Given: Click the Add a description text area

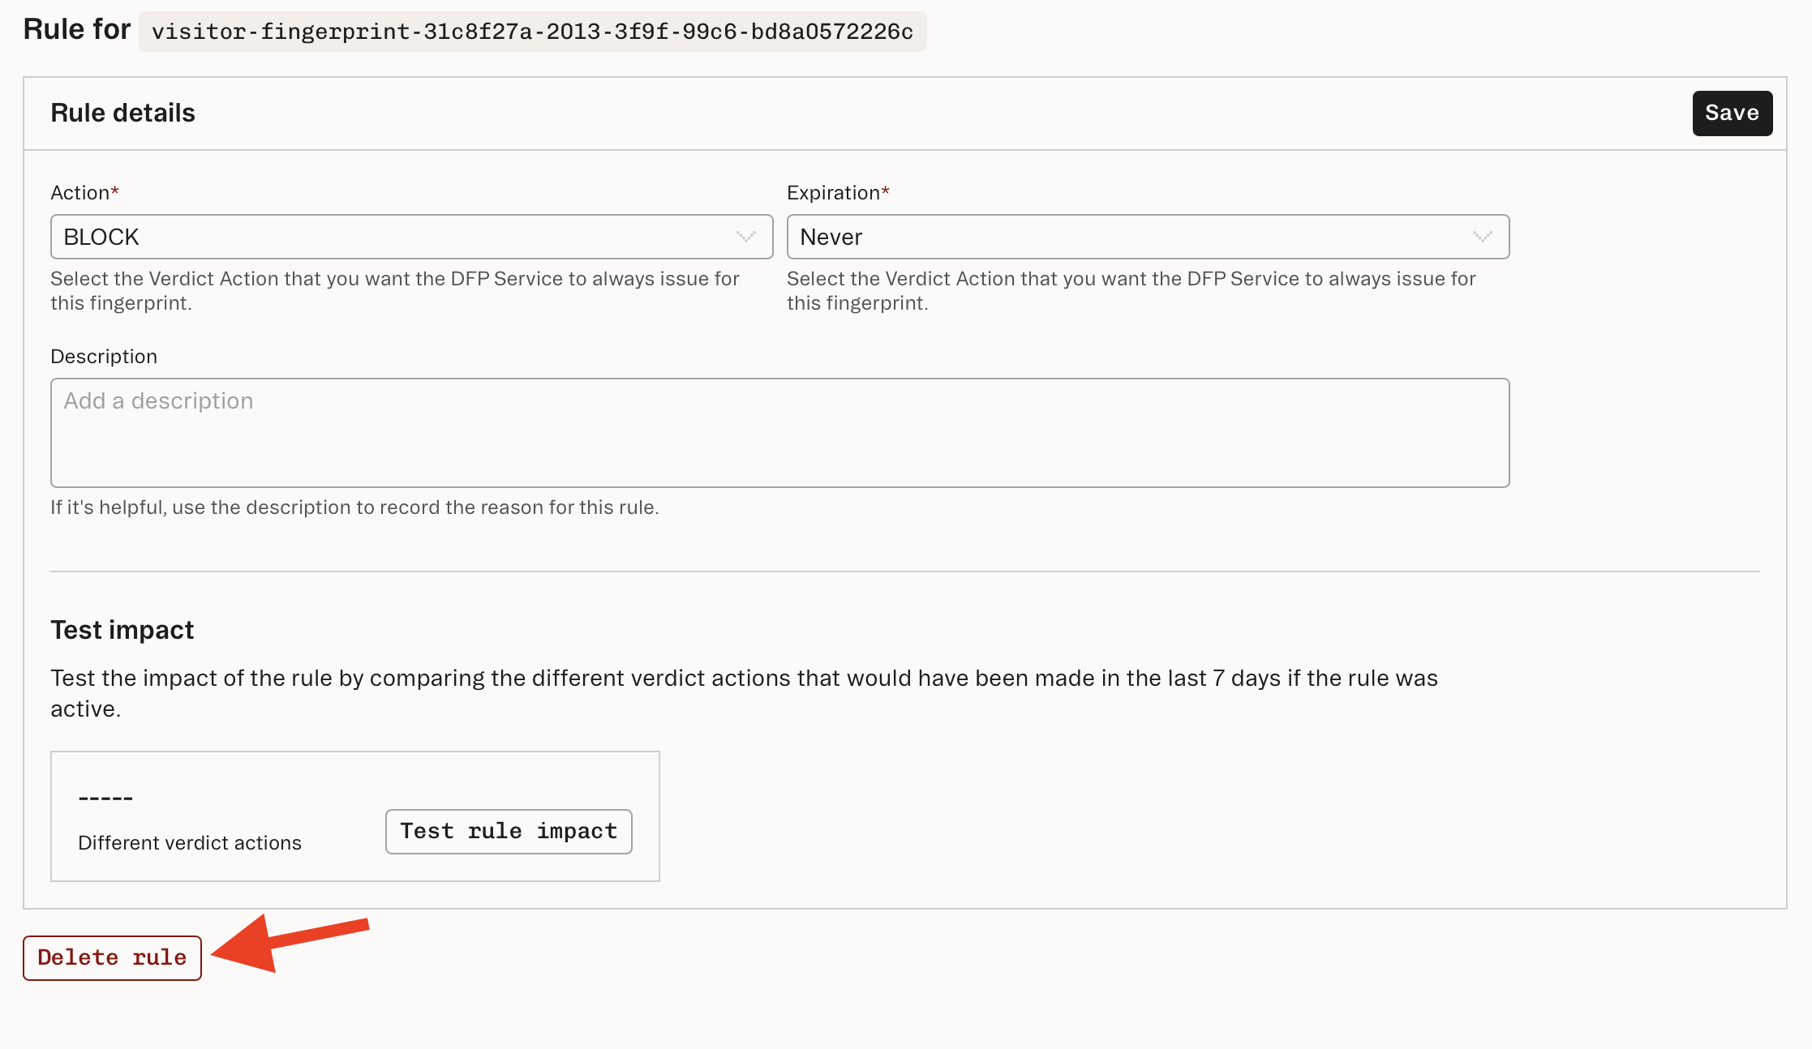Looking at the screenshot, I should point(779,432).
